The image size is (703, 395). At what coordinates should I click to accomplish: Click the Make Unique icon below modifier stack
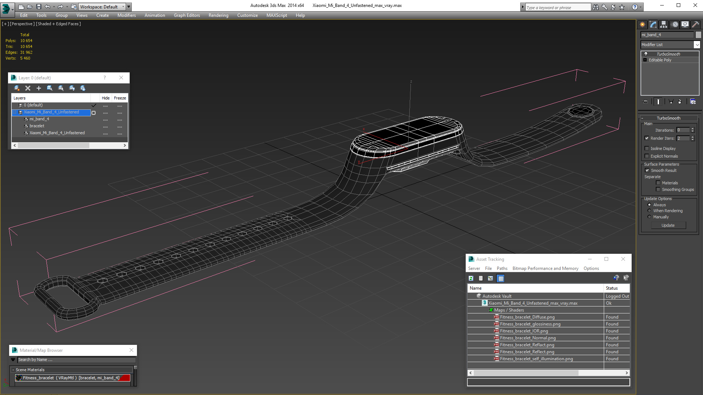[671, 102]
